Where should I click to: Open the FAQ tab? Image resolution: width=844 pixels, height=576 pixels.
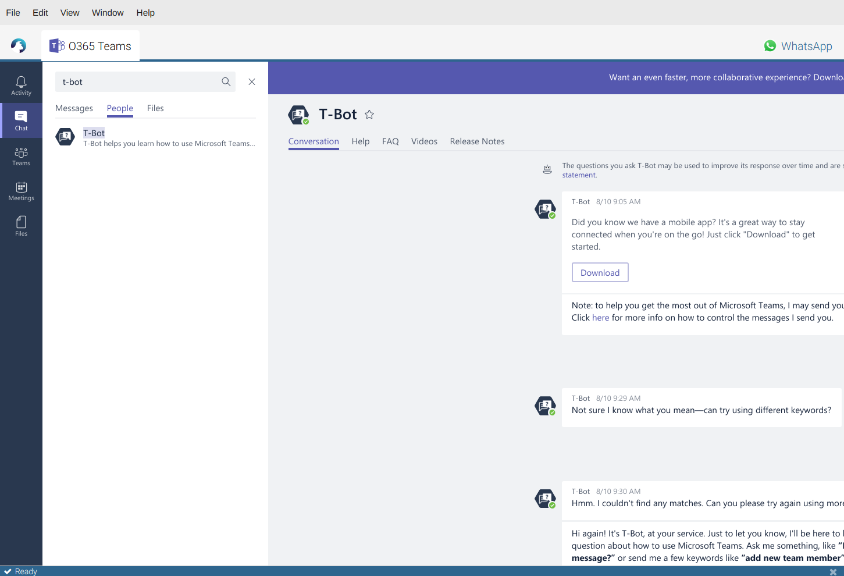point(390,141)
